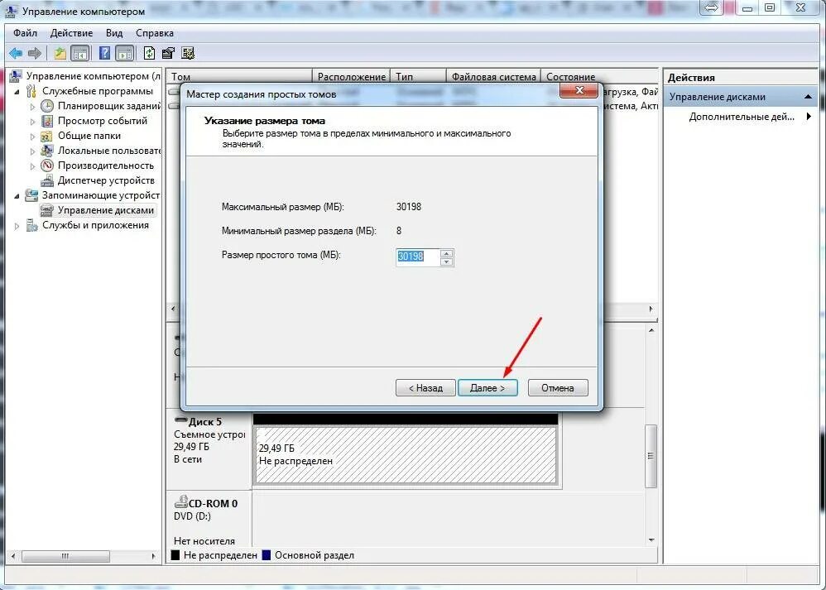Toggle the Show/Hide action pane icon

tap(125, 53)
